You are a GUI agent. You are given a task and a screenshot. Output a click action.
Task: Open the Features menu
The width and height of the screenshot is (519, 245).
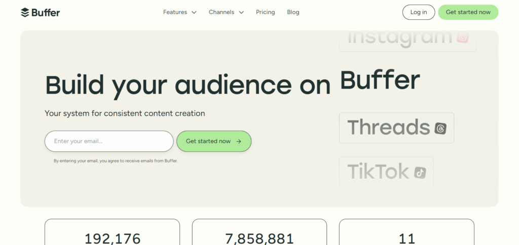[180, 12]
